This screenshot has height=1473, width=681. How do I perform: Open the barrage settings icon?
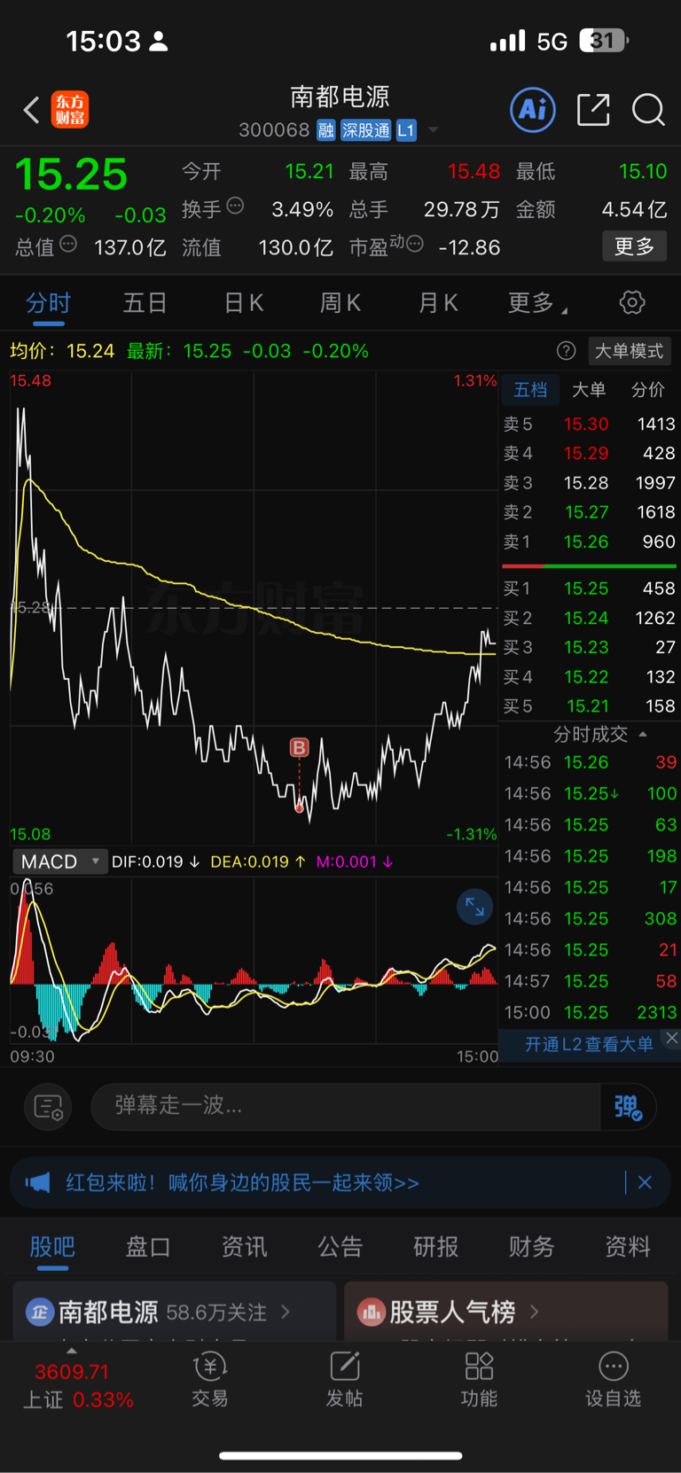tap(48, 1107)
